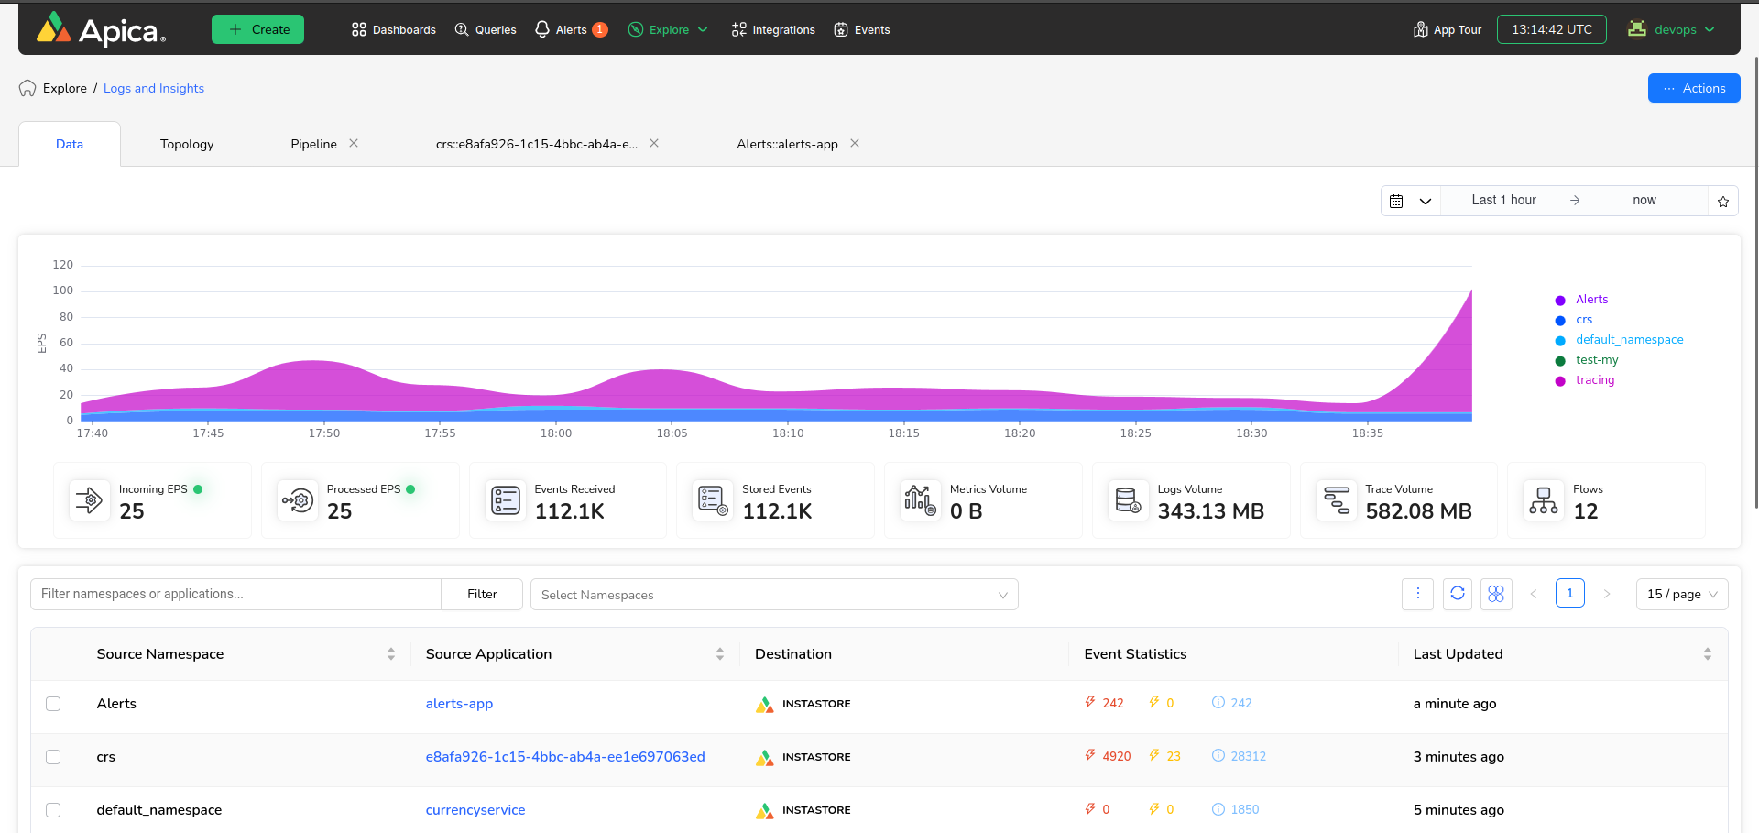Click the blue Actions button
This screenshot has width=1759, height=833.
coord(1693,89)
